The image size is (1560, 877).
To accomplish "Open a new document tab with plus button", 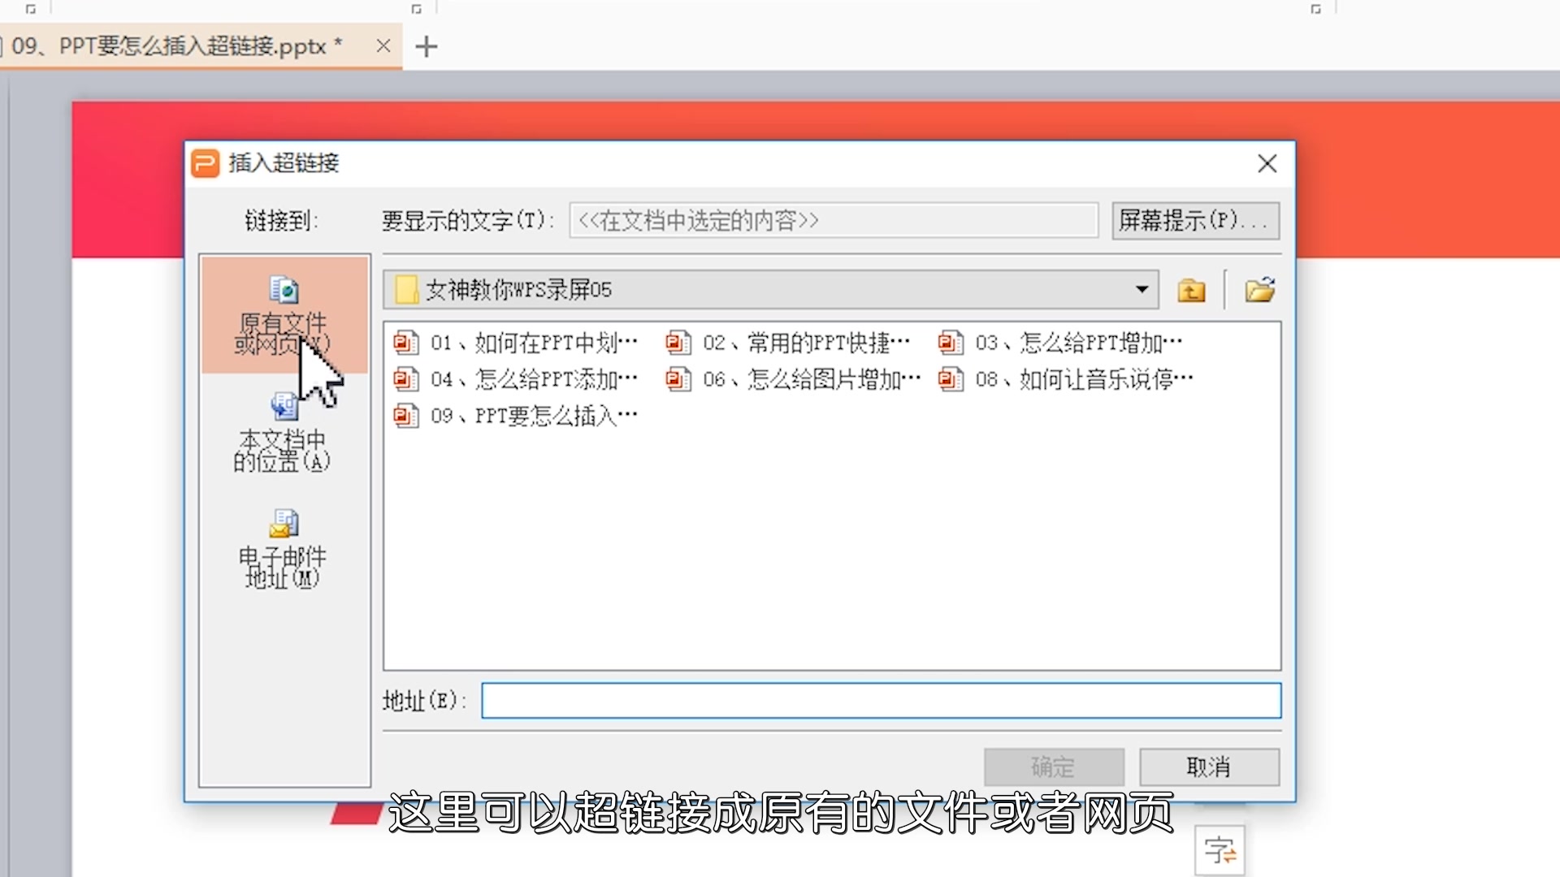I will click(x=426, y=46).
